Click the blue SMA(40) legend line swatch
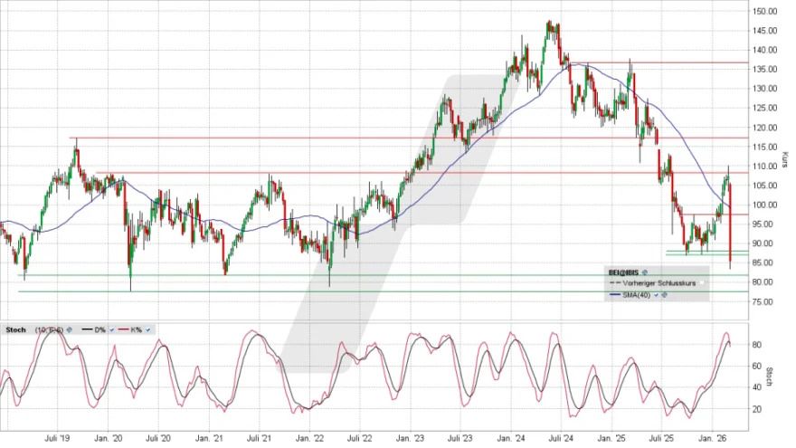The image size is (796, 448). (x=614, y=295)
